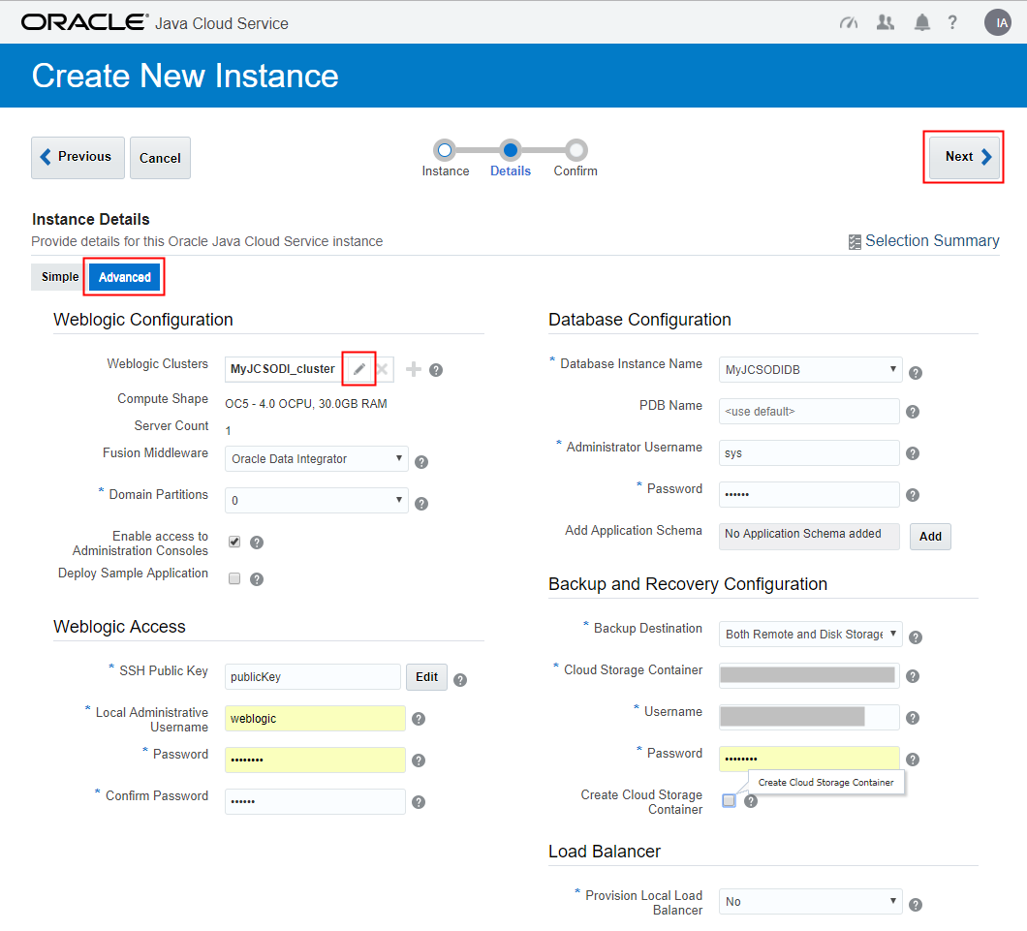Screen dimensions: 1027x931
Task: Click the IA user avatar
Action: (998, 21)
